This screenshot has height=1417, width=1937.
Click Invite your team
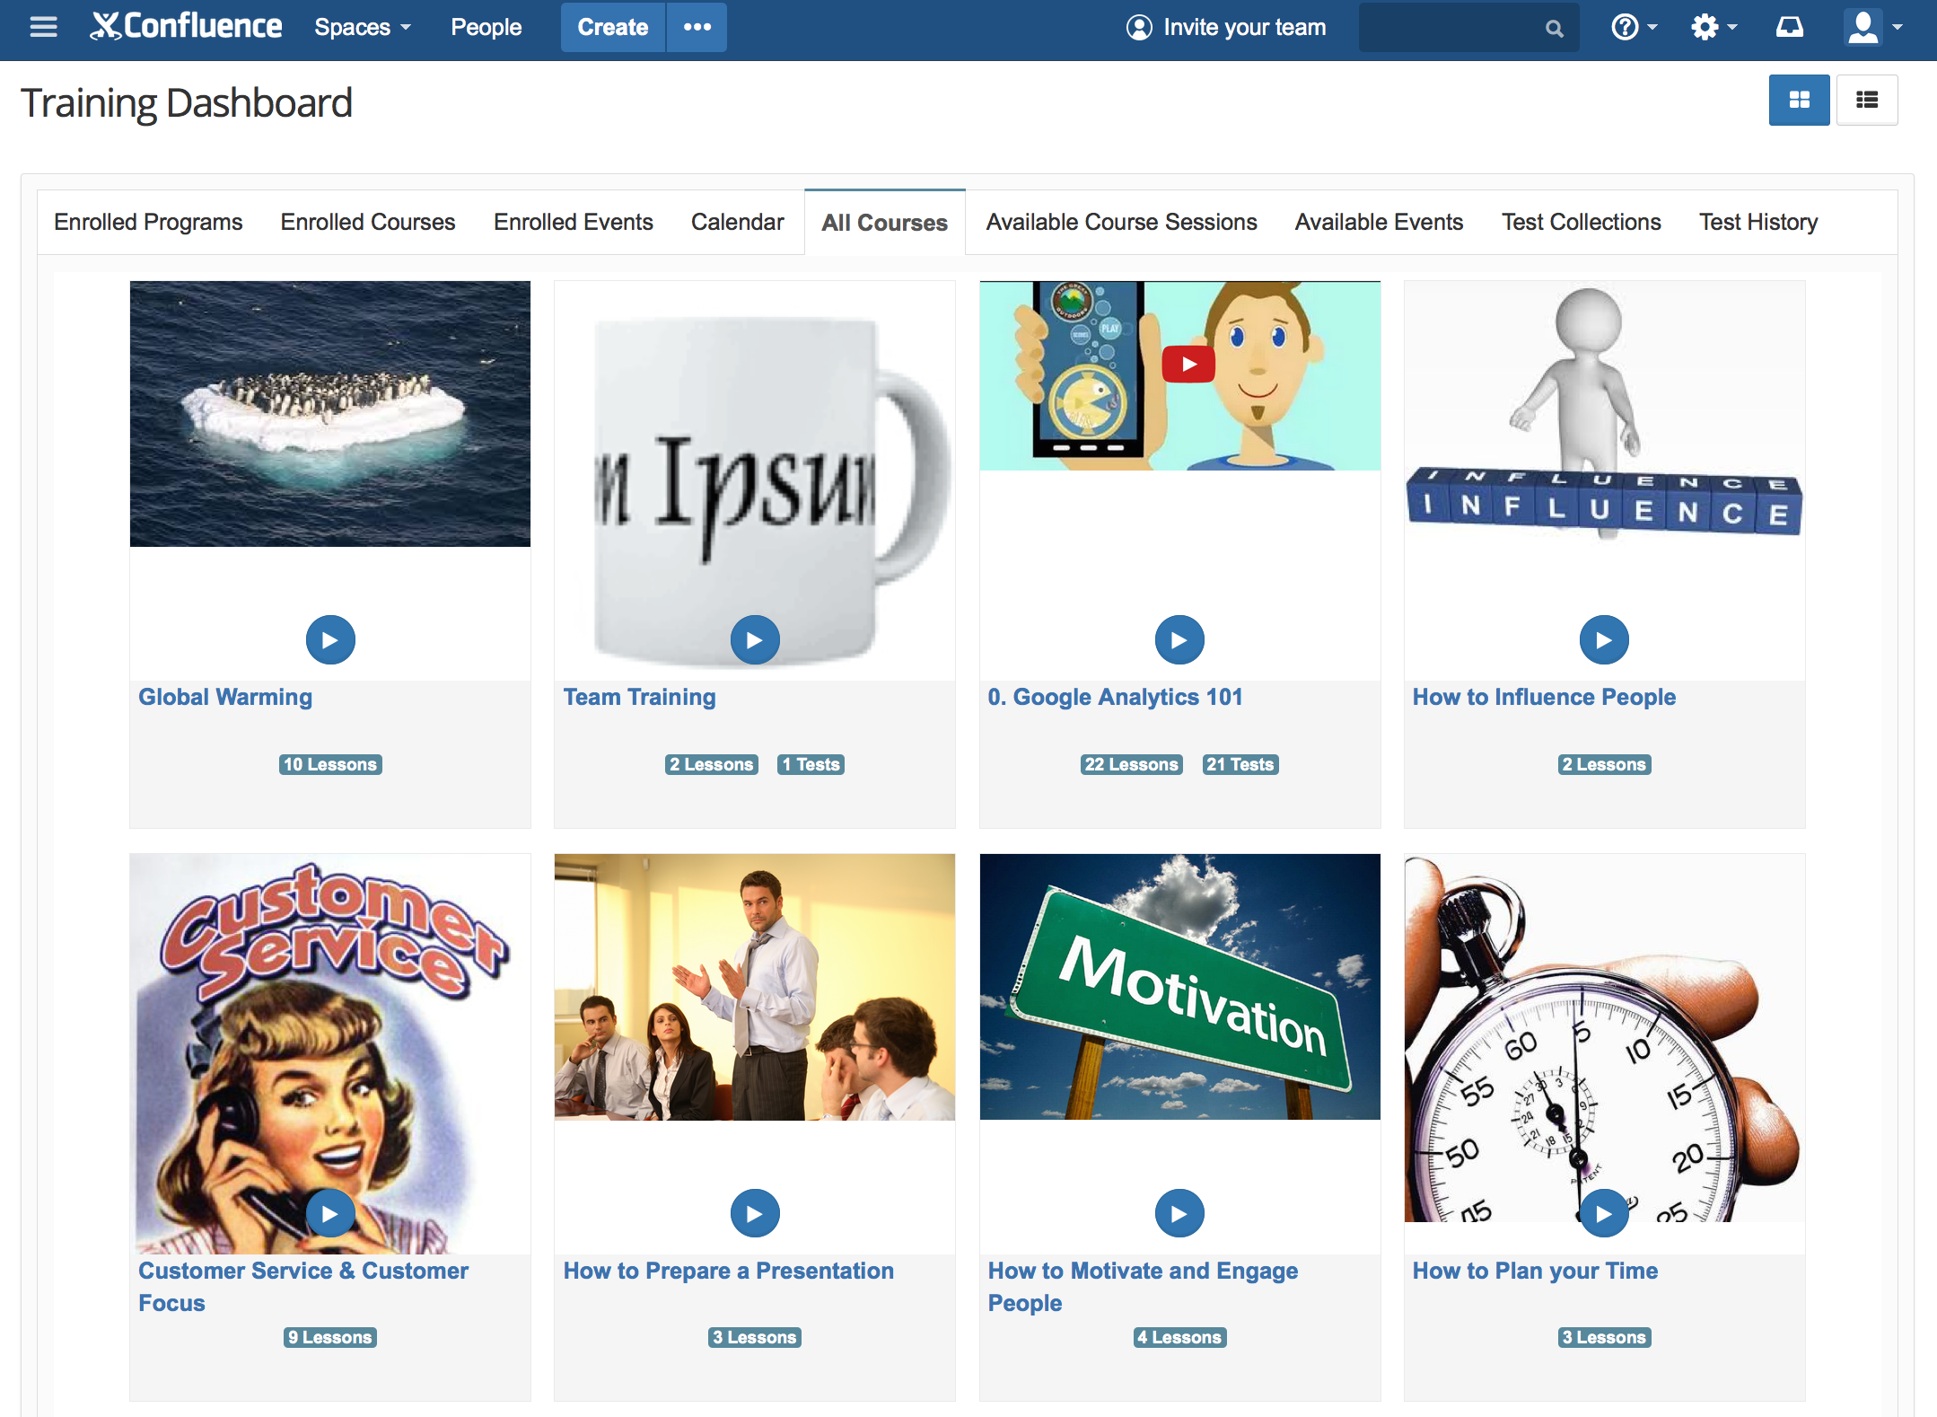(x=1226, y=27)
